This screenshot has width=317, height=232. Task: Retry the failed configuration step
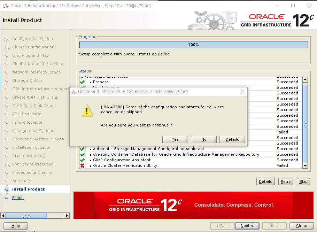[x=286, y=181]
